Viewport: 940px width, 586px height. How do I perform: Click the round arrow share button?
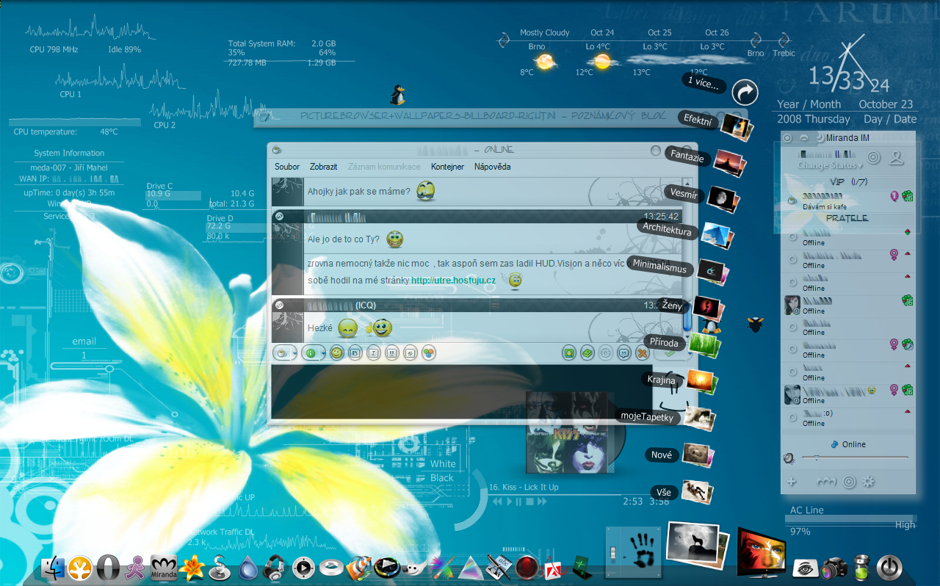745,93
